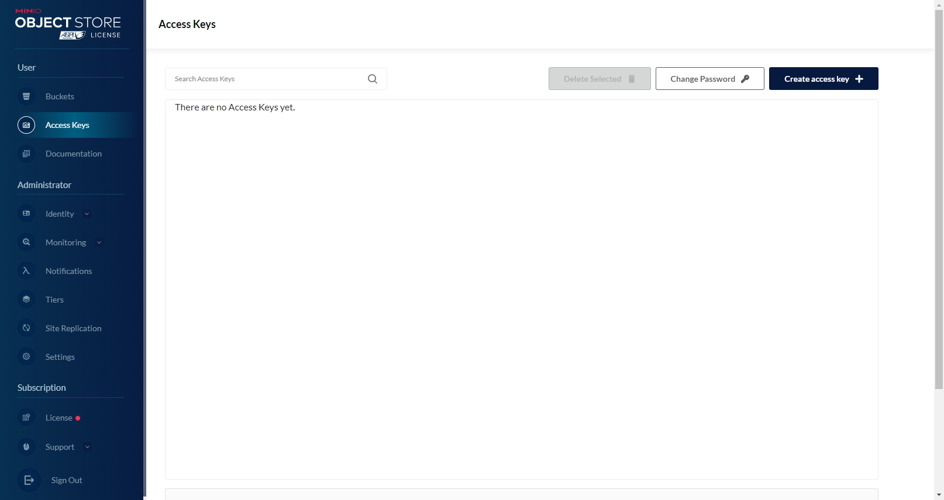Click 'There are no Access Keys yet.' text
Screen dimensions: 944x500
pos(235,107)
